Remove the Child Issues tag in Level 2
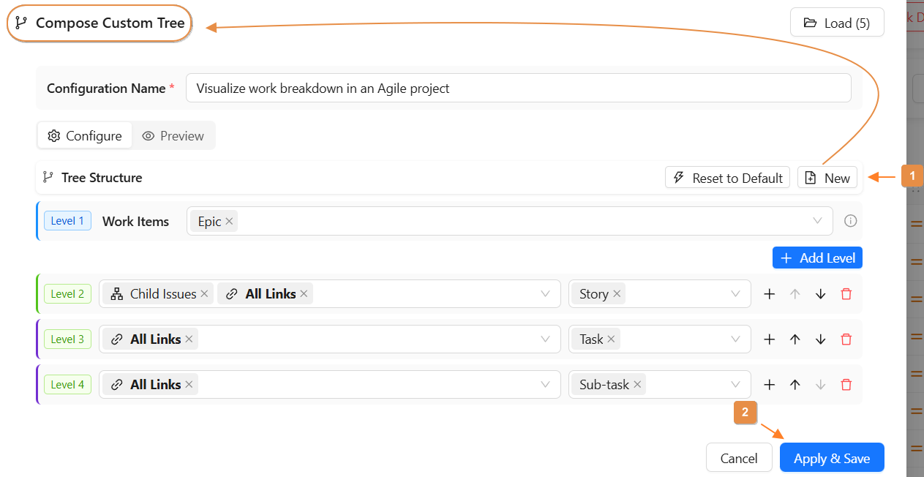Screen dimensions: 924x477 205,294
